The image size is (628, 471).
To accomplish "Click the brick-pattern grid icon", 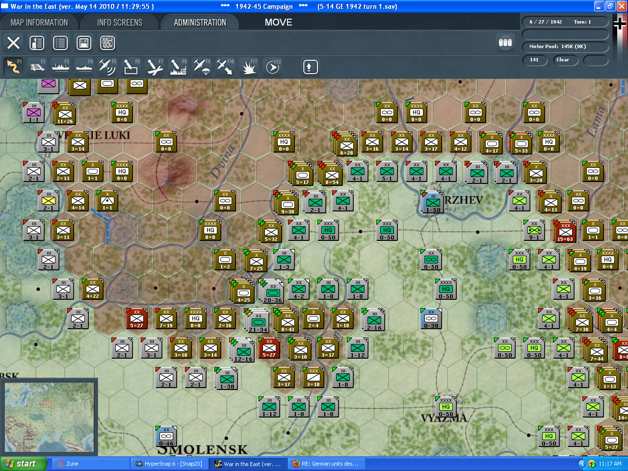I will (107, 43).
